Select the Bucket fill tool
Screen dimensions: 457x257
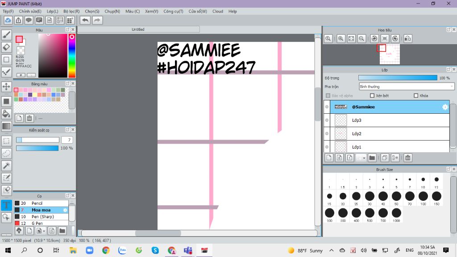tap(6, 114)
